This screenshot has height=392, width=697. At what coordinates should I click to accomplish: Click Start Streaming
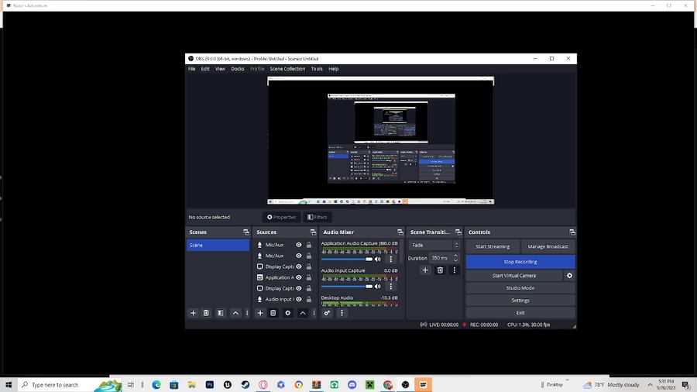point(493,246)
